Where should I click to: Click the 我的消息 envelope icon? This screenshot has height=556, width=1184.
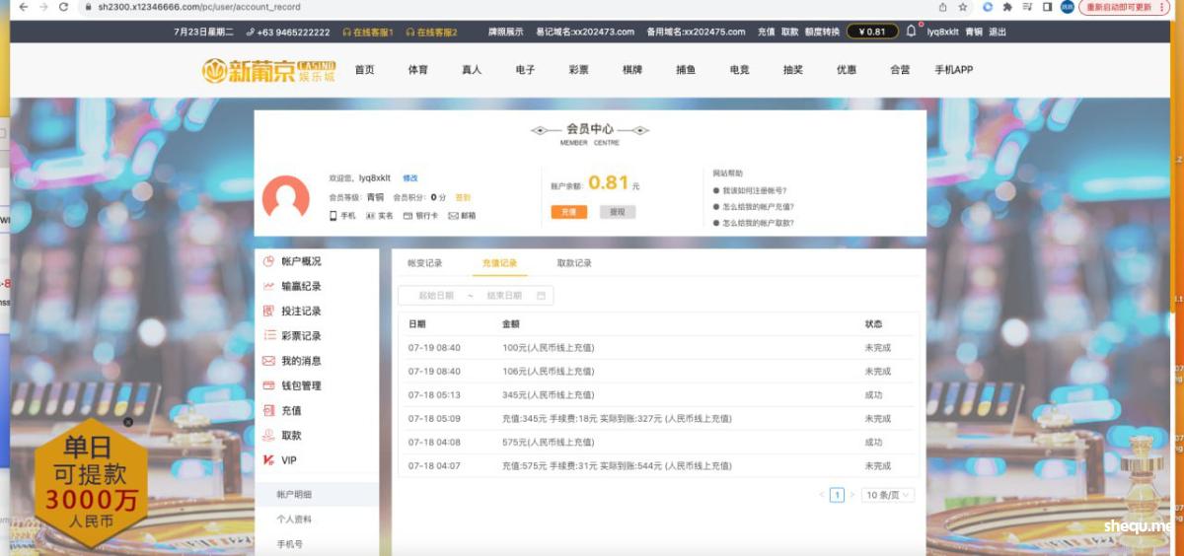coord(268,361)
